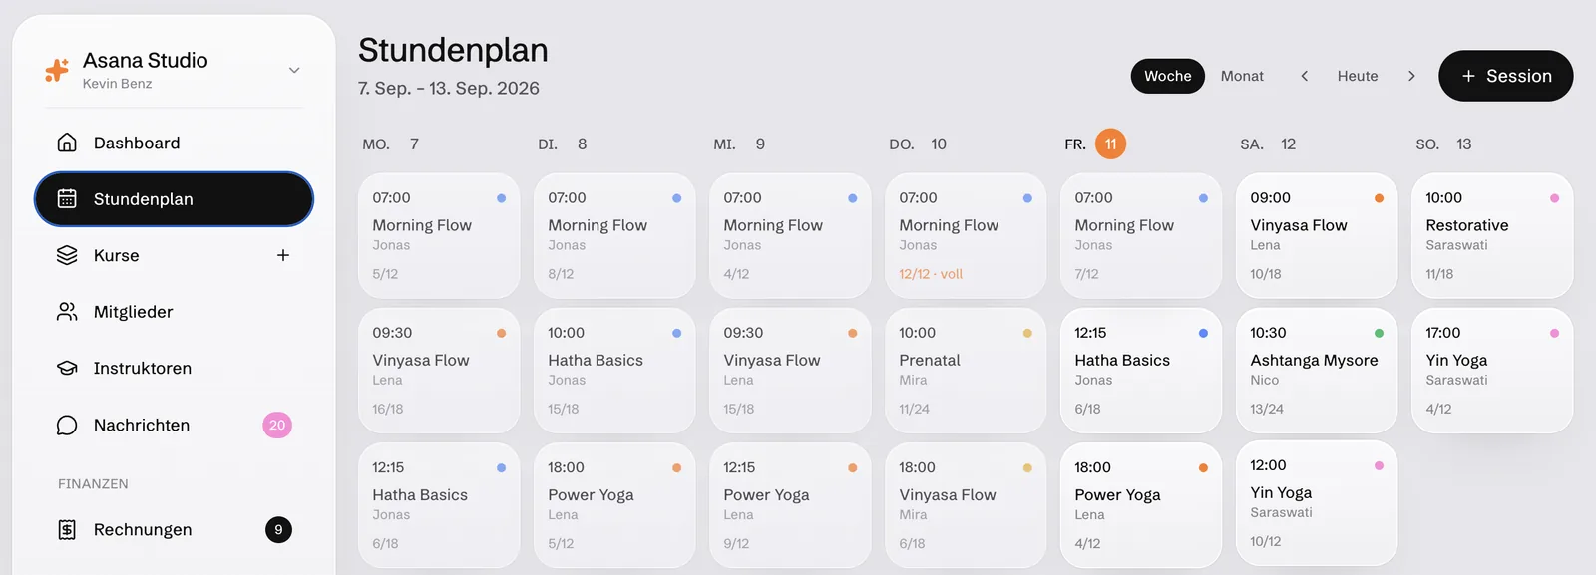The image size is (1596, 575).
Task: Open Sunday 10:00 Restorative session
Action: pyautogui.click(x=1492, y=236)
